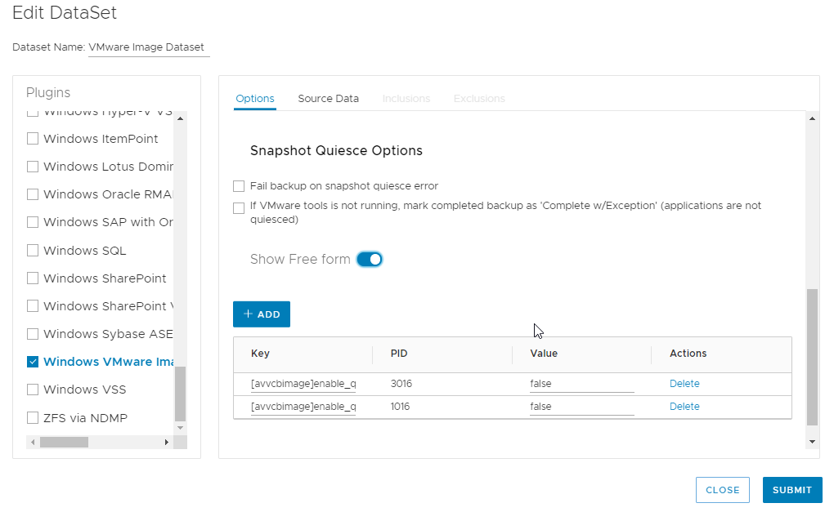Enable the Windows SharePoint plugin
This screenshot has height=512, width=834.
click(x=33, y=278)
